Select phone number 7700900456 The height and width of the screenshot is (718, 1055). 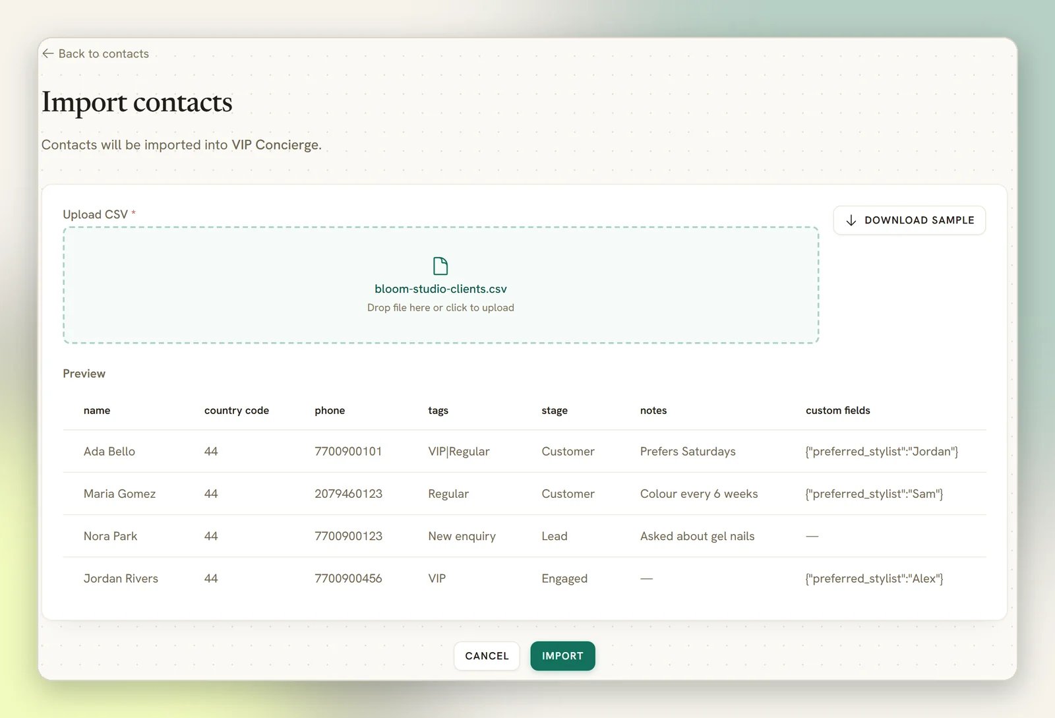click(348, 578)
